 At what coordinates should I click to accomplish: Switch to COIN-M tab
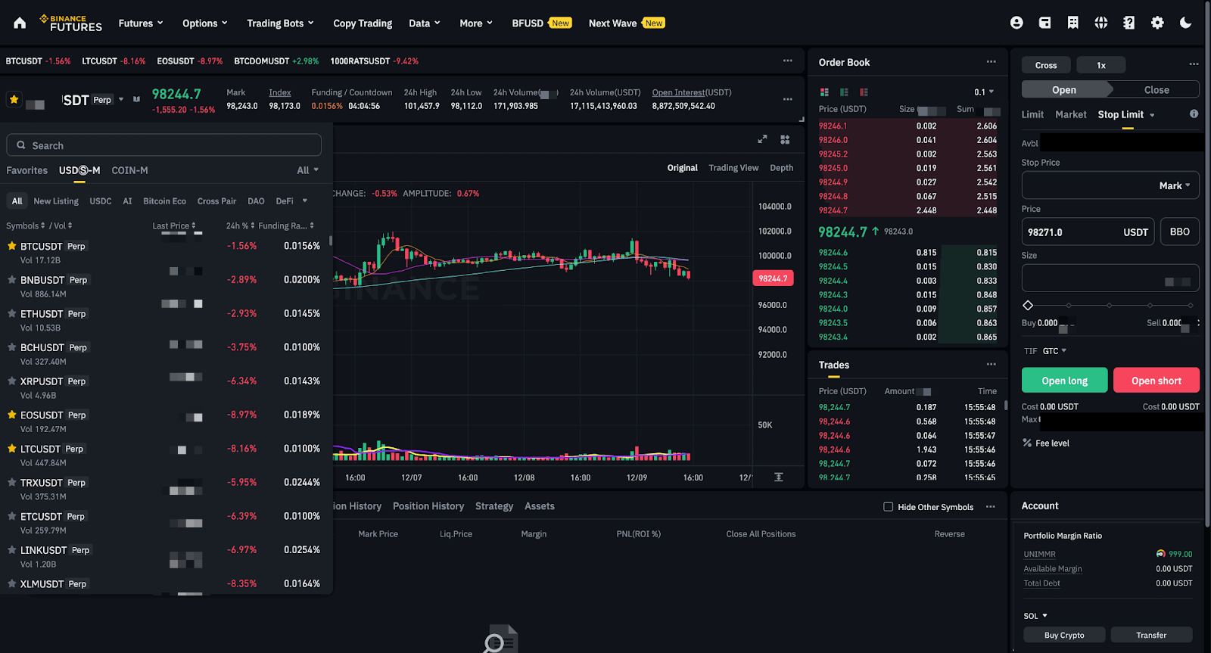129,170
